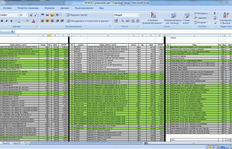Open the underline style dropdown arrow
Screen dimensions: 232x149
pyautogui.click(x=15, y=21)
